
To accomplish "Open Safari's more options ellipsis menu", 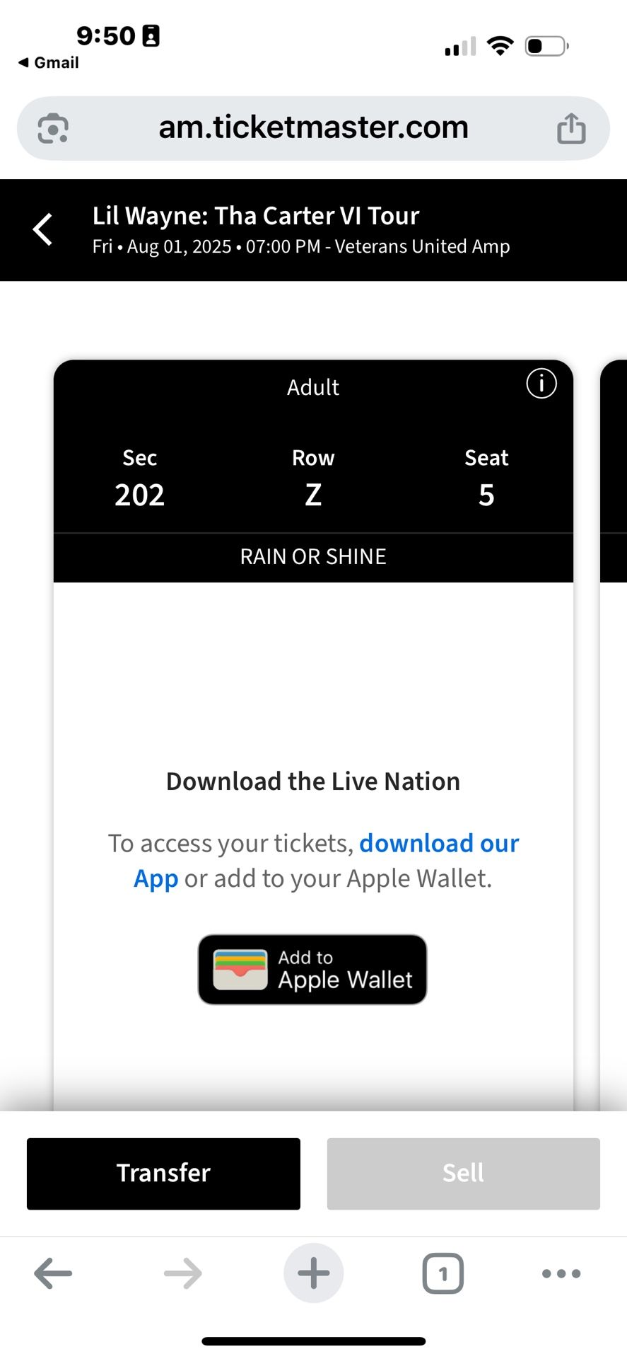I will [x=560, y=1273].
